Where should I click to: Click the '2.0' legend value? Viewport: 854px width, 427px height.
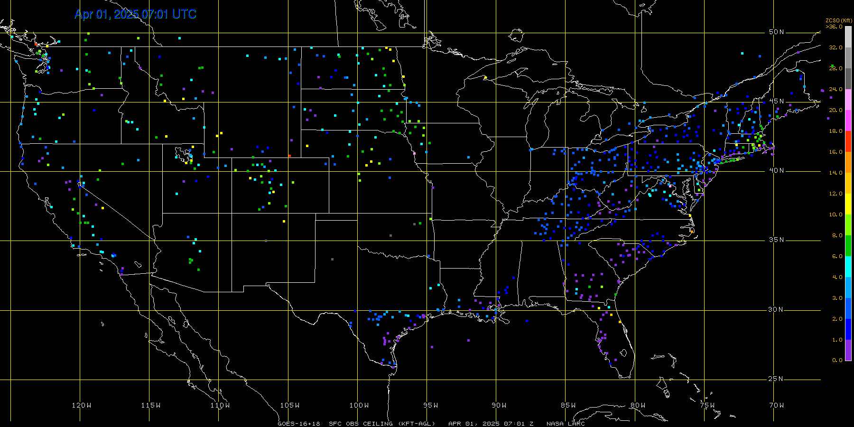tap(837, 319)
